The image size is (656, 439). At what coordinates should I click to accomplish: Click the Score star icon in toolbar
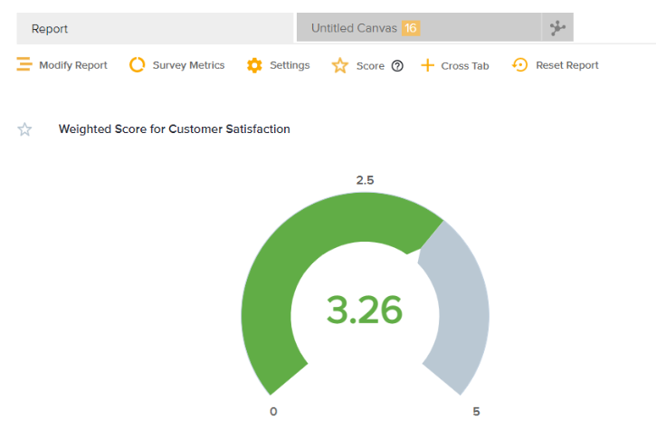340,66
